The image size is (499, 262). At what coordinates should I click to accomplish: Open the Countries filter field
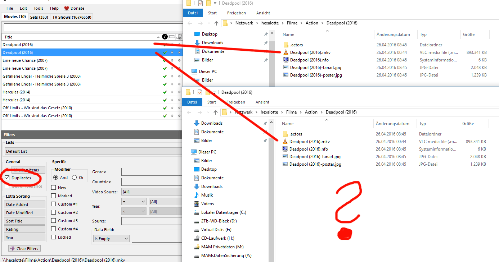pyautogui.click(x=152, y=182)
